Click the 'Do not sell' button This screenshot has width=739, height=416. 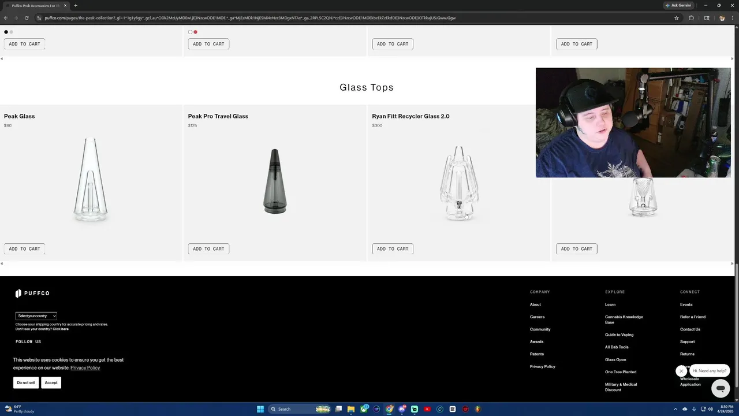click(x=26, y=382)
